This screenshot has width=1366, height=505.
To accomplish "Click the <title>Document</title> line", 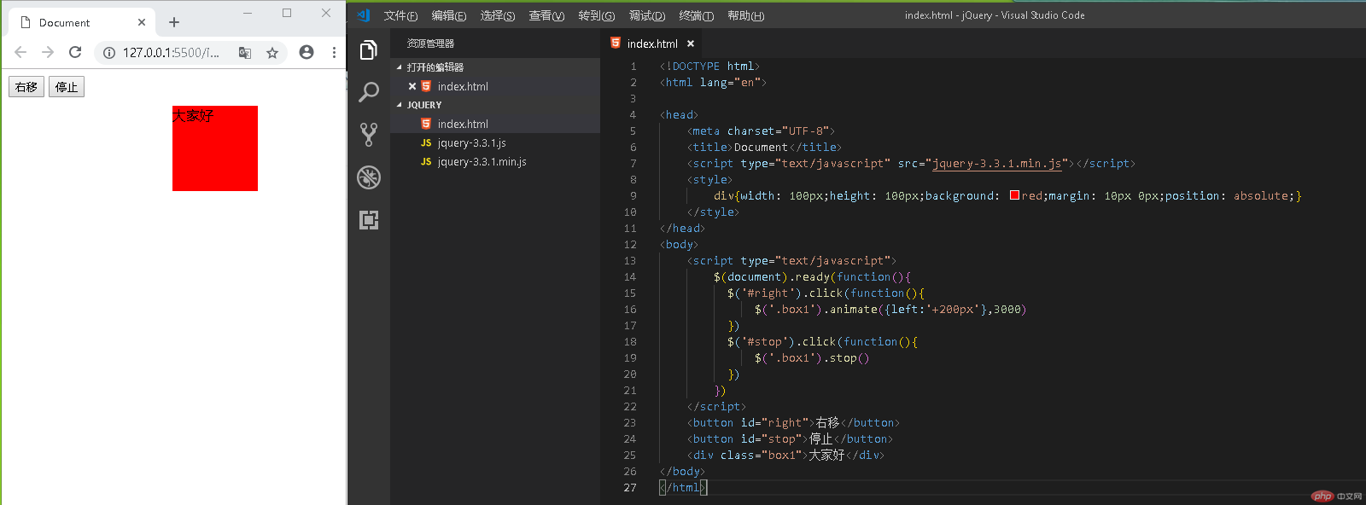I will point(764,148).
